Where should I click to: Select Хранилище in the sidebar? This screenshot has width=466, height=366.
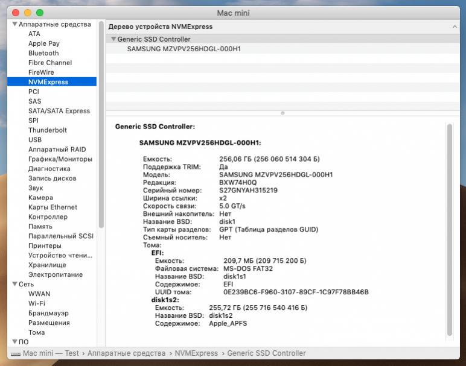tap(47, 265)
